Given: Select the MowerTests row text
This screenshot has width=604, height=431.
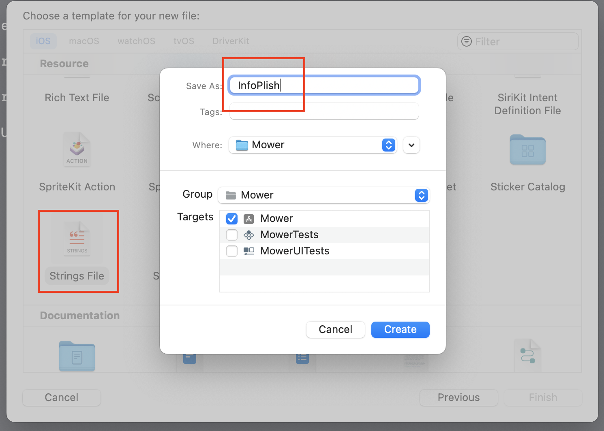Looking at the screenshot, I should [289, 235].
